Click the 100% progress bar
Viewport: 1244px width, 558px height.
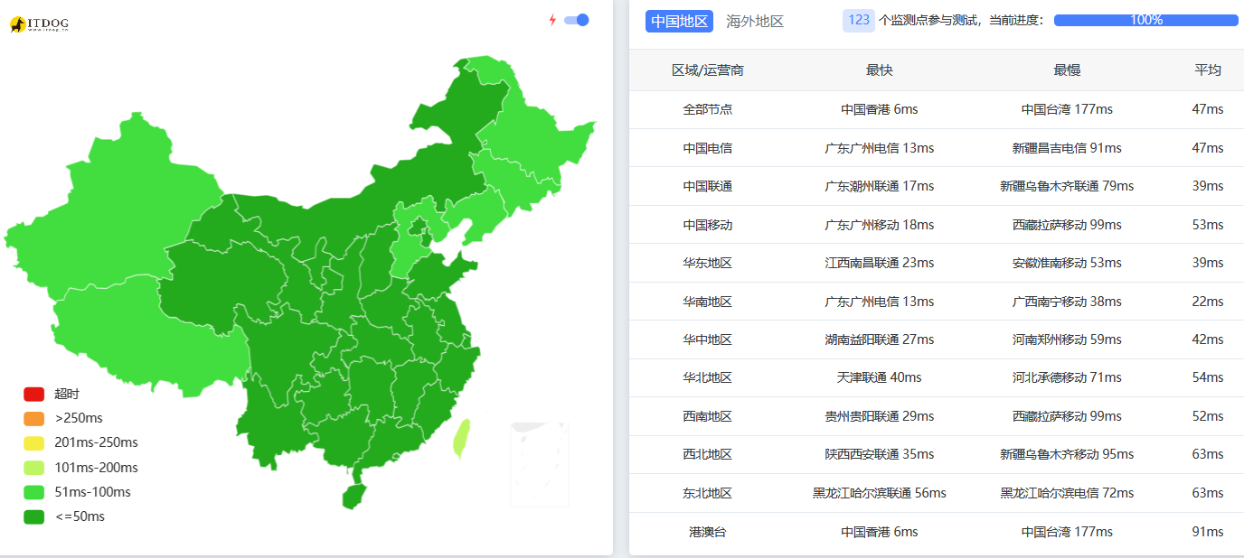pyautogui.click(x=1145, y=20)
